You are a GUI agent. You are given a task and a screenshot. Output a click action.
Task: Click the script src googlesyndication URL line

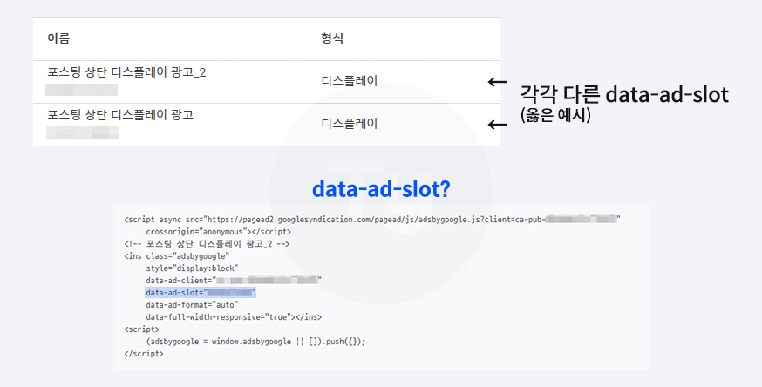[x=372, y=220]
